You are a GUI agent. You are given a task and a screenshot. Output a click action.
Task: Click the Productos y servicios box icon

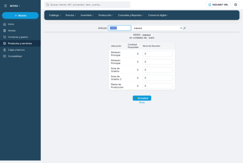pyautogui.click(x=5, y=43)
